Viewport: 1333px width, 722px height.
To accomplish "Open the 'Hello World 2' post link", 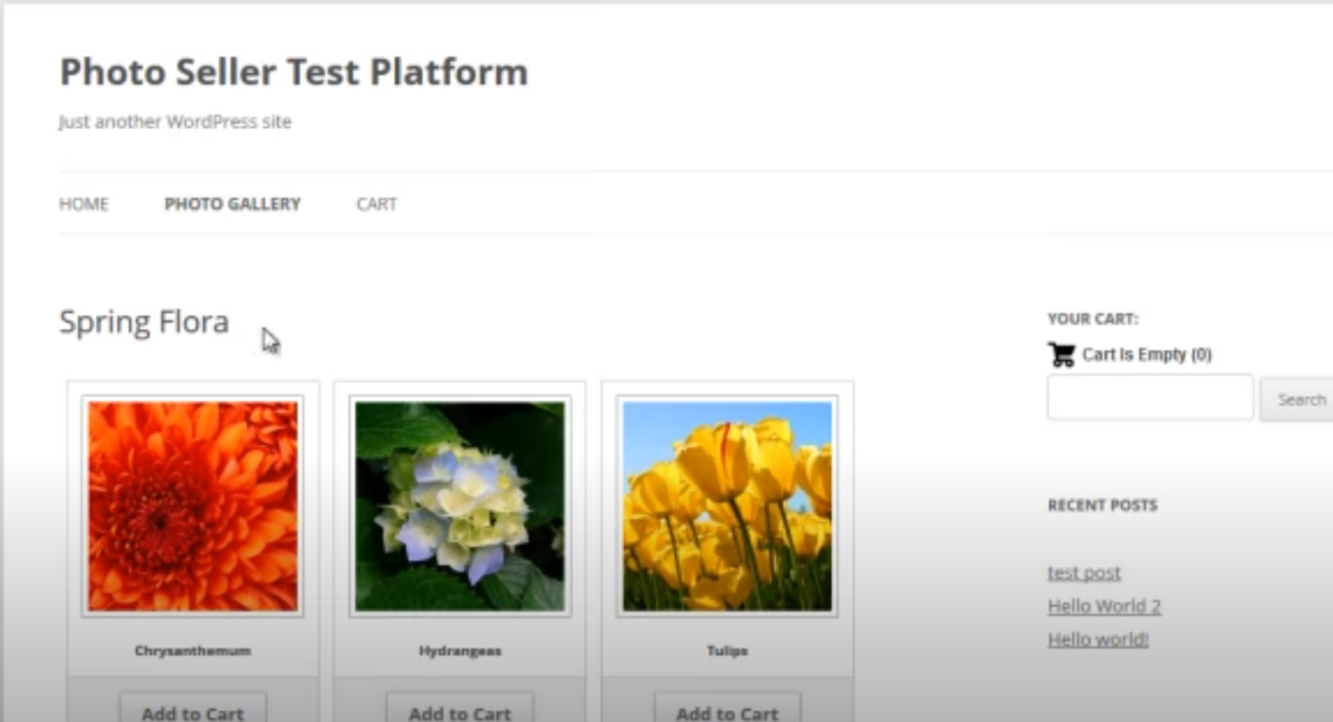I will tap(1104, 606).
